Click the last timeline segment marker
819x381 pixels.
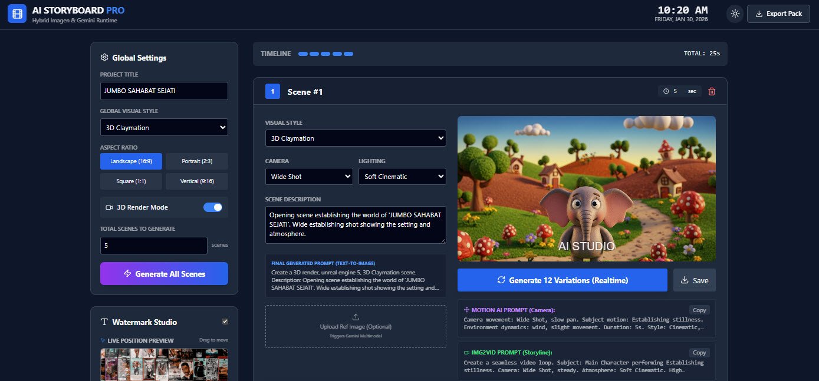(348, 54)
